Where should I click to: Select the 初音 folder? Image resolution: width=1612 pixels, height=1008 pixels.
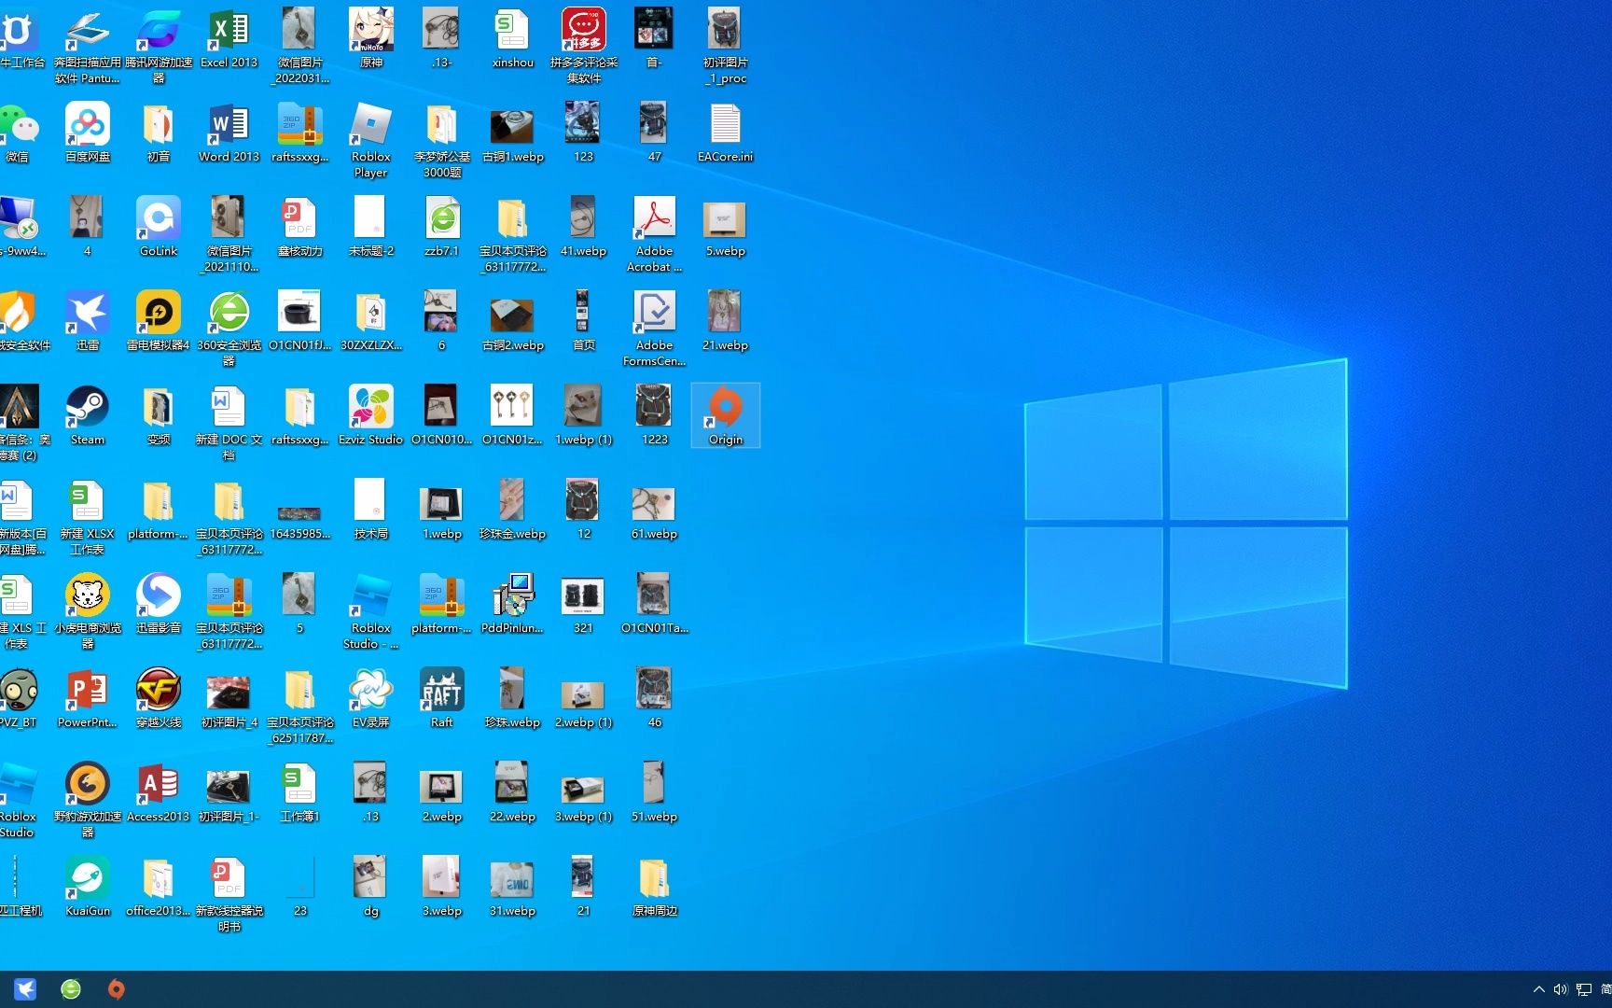click(x=159, y=133)
